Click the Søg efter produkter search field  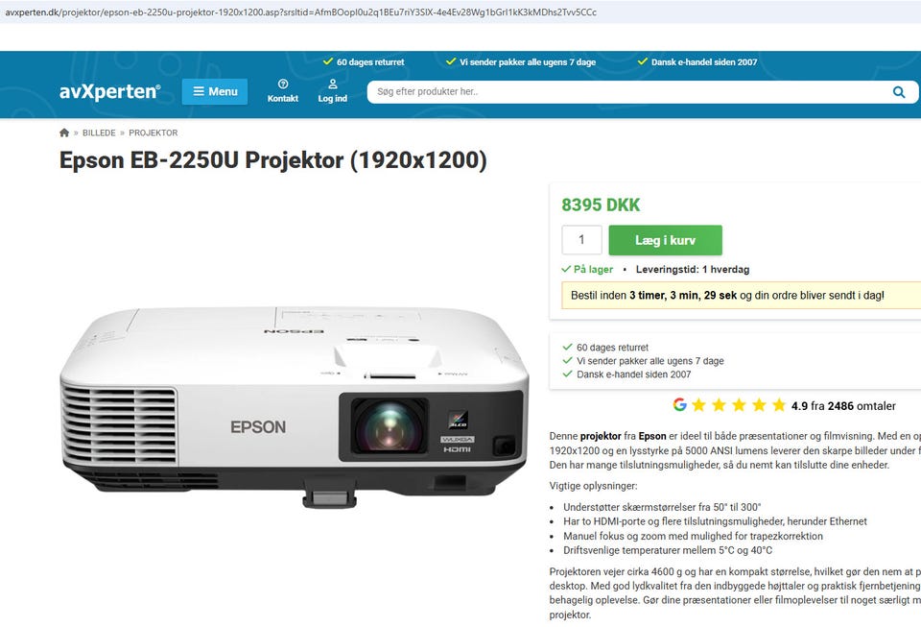[x=628, y=92]
